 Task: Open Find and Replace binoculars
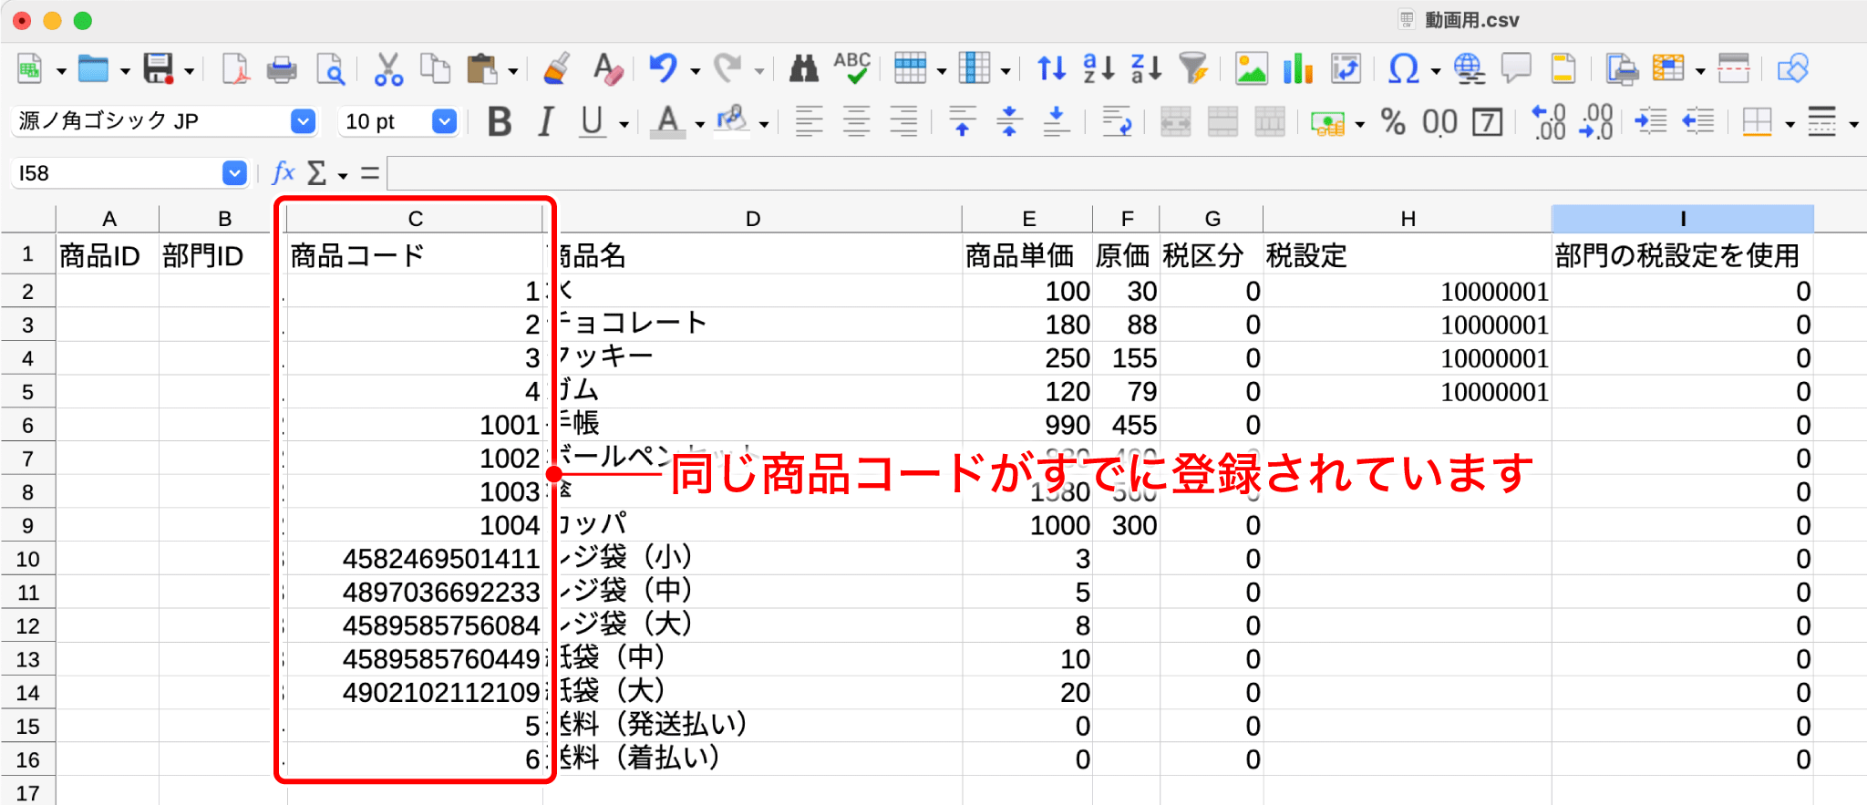pyautogui.click(x=804, y=68)
